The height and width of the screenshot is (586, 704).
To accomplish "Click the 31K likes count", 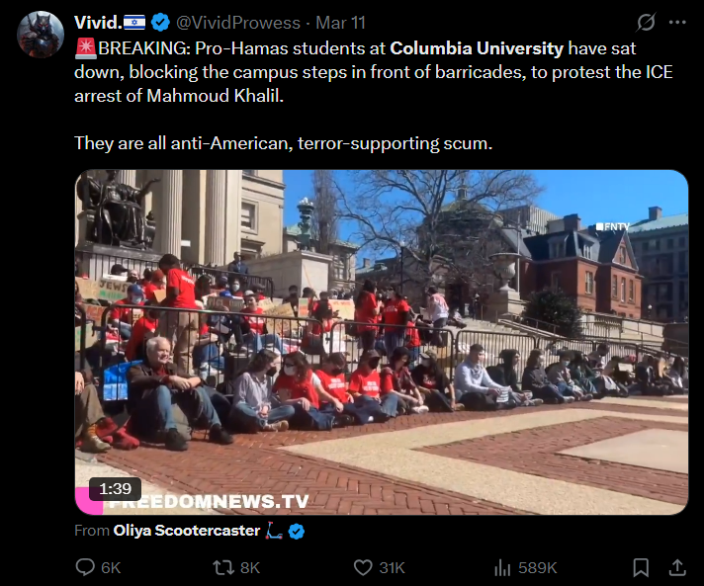I will pos(392,567).
